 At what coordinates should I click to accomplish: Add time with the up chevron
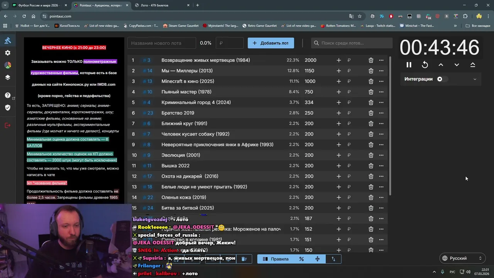coord(441,65)
